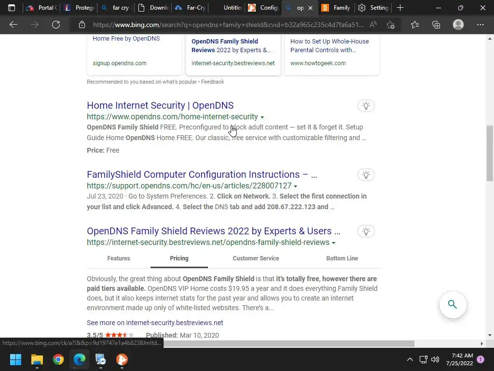Image resolution: width=494 pixels, height=371 pixels.
Task: Launch Google Chrome from taskbar
Action: 58,359
